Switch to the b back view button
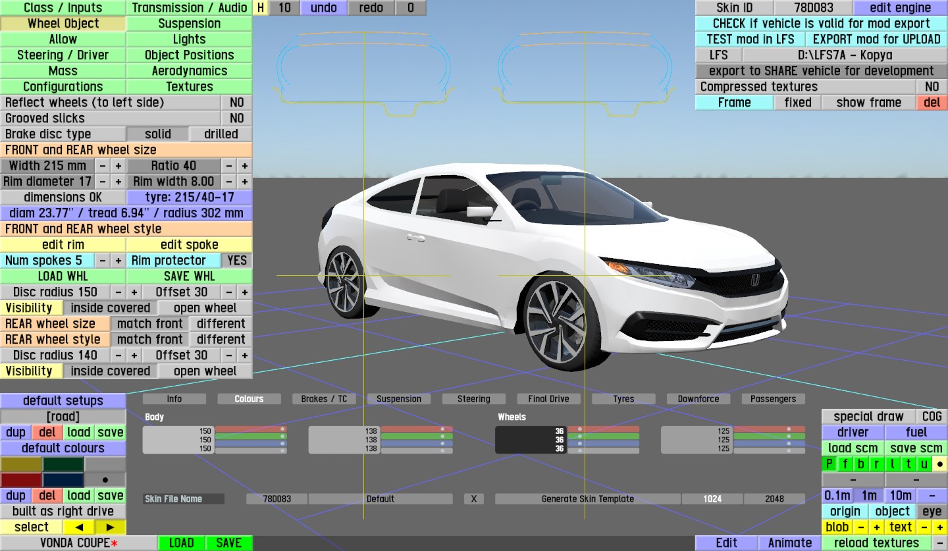The height and width of the screenshot is (551, 948). (x=861, y=464)
